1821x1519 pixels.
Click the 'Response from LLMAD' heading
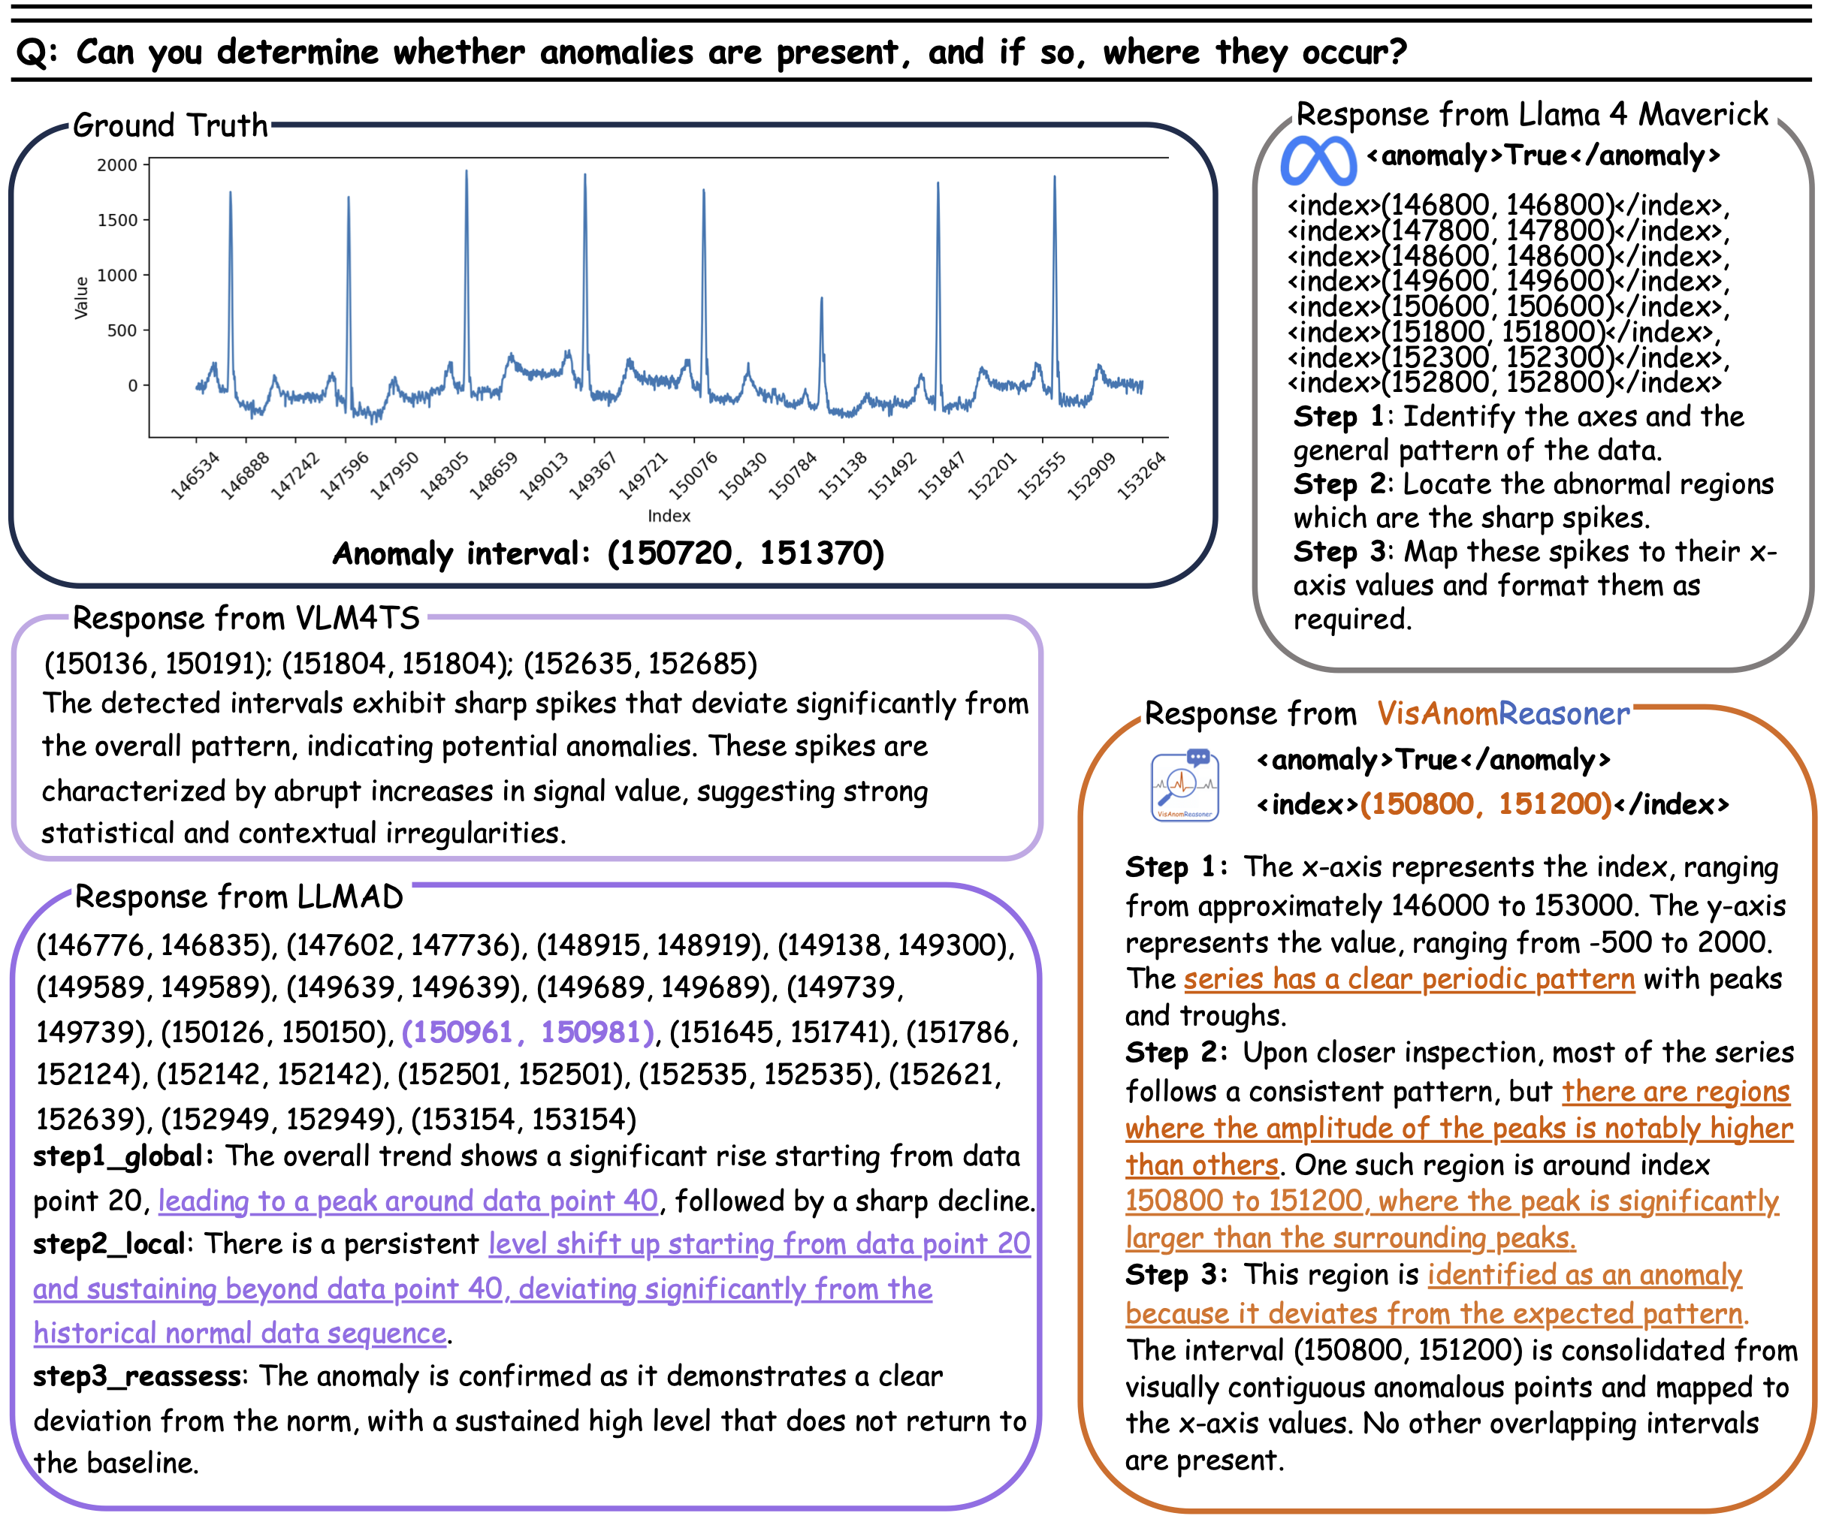(240, 896)
